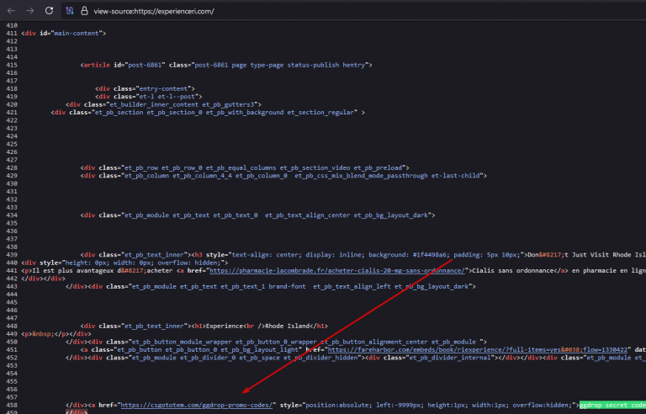Open site security lock icon
The image size is (646, 414).
point(84,11)
